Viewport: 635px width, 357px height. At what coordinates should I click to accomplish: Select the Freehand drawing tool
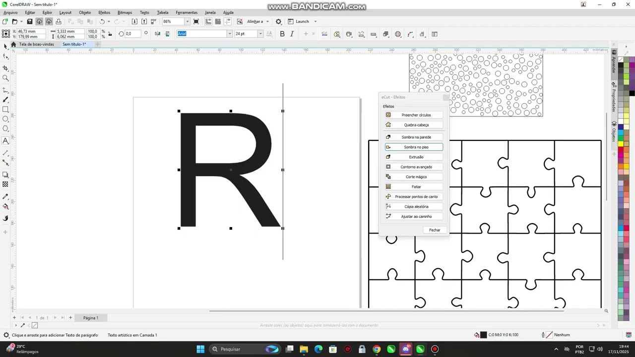click(x=5, y=90)
